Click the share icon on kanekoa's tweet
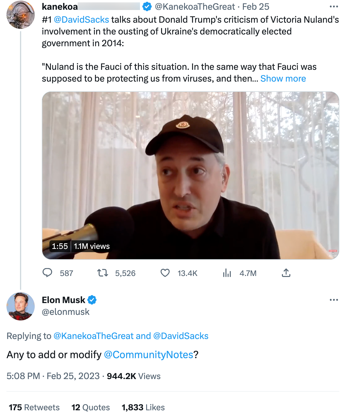Screen dimensions: 347x420 tap(286, 273)
